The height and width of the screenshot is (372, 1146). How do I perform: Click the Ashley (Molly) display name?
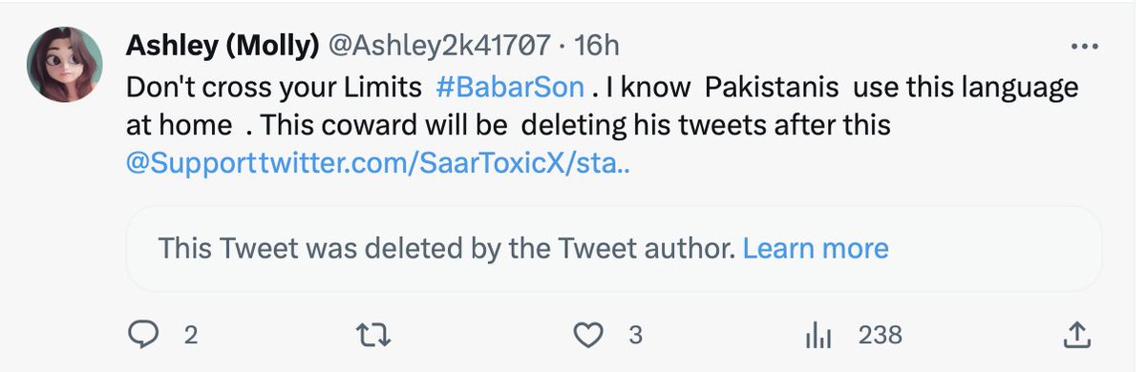223,45
